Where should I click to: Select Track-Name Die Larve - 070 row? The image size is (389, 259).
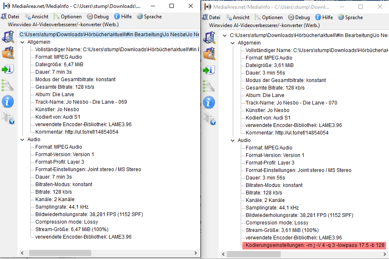pyautogui.click(x=292, y=103)
